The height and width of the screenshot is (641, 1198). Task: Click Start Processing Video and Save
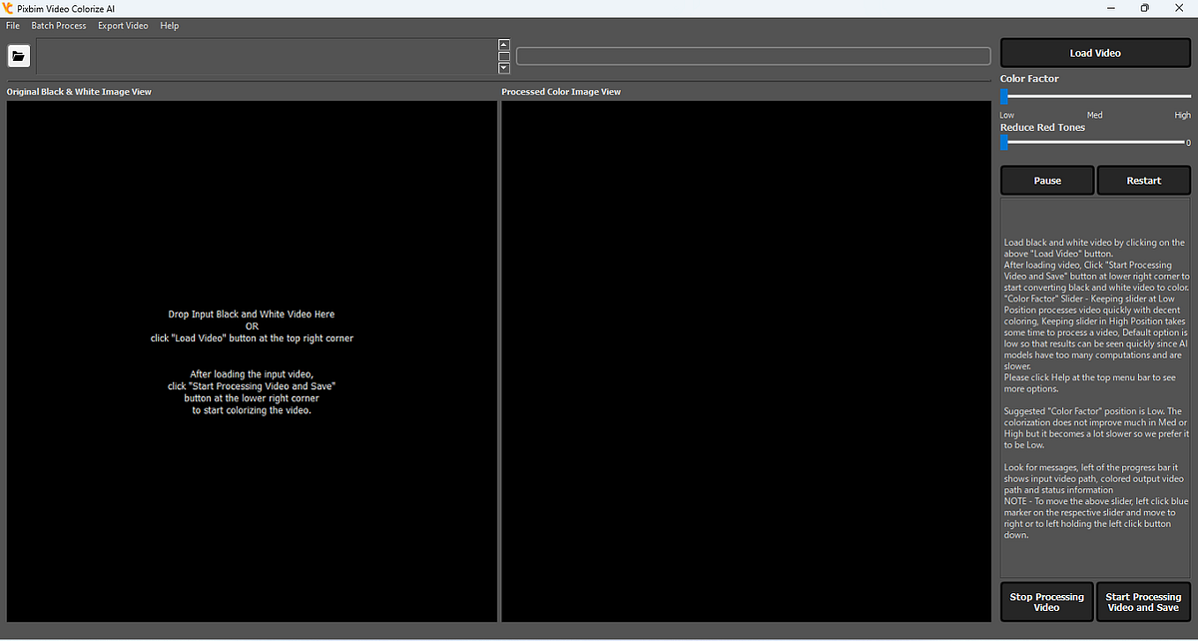[1143, 602]
